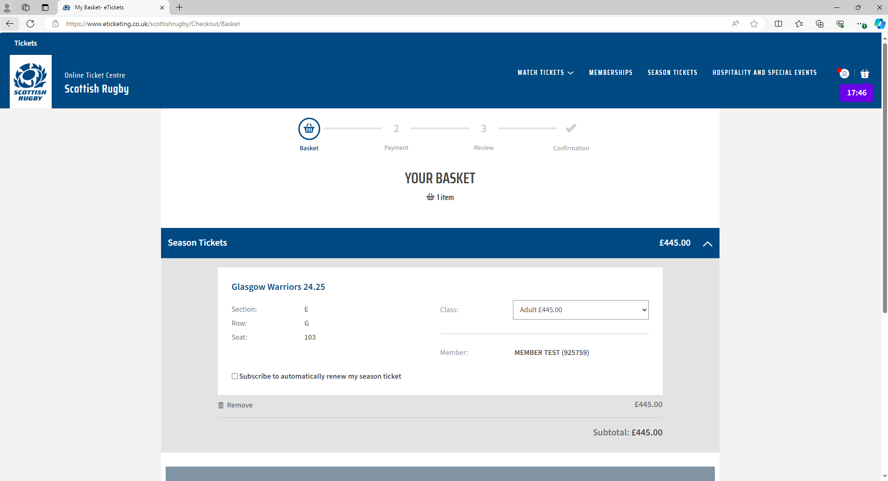The height and width of the screenshot is (481, 888).
Task: Open Hospitality and Special Events menu
Action: (765, 73)
